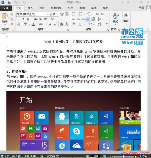Screen dimensions: 151x158
Task: Increase font size with grow icon
Action: tap(50, 24)
